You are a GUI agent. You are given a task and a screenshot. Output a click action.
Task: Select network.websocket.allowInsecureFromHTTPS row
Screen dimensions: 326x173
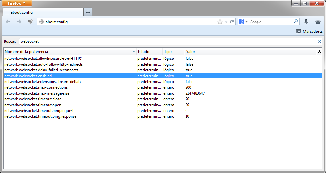pos(43,59)
